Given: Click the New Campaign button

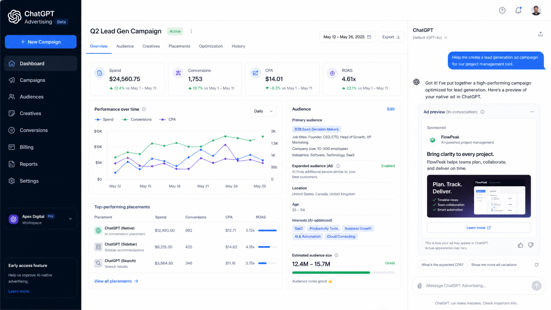Looking at the screenshot, I should tap(41, 42).
